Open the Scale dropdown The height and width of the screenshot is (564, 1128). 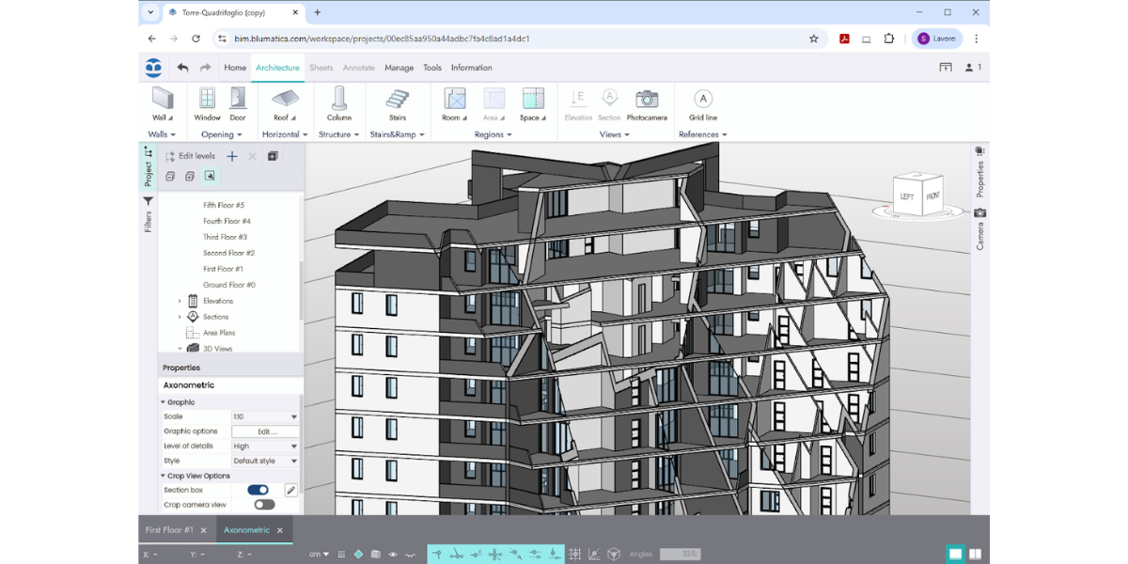[x=266, y=416]
